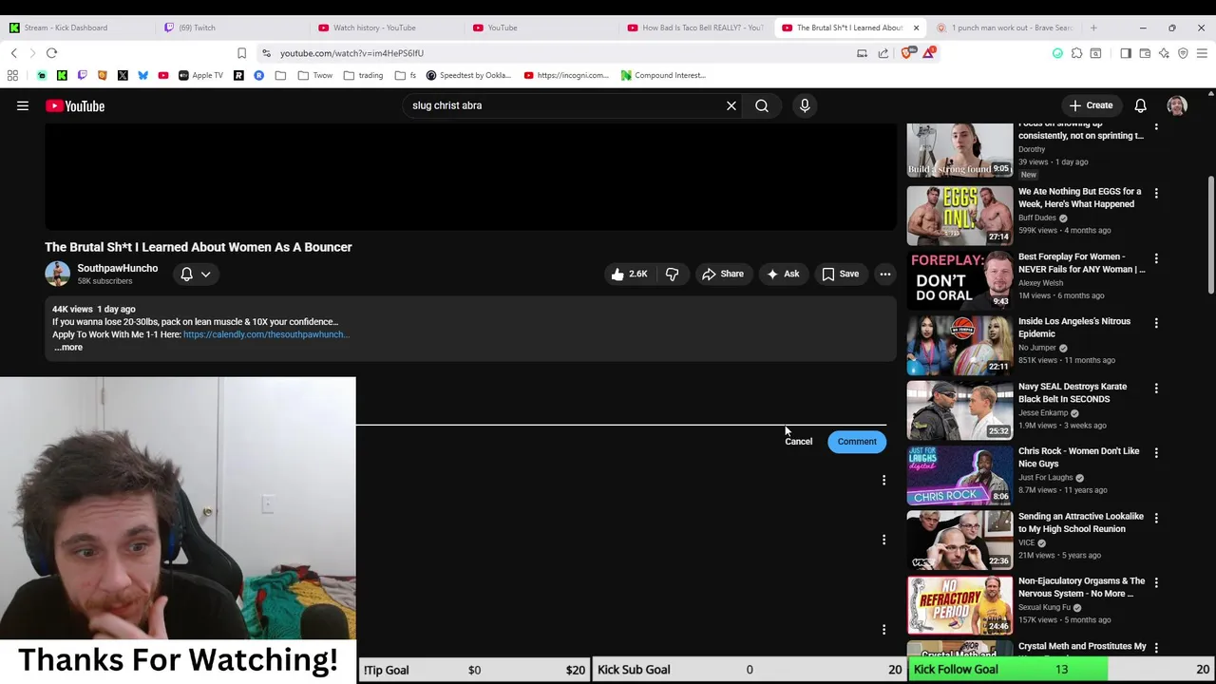Open Brave VPN shield icon
Viewport: 1216px width, 684px height.
pyautogui.click(x=1183, y=53)
